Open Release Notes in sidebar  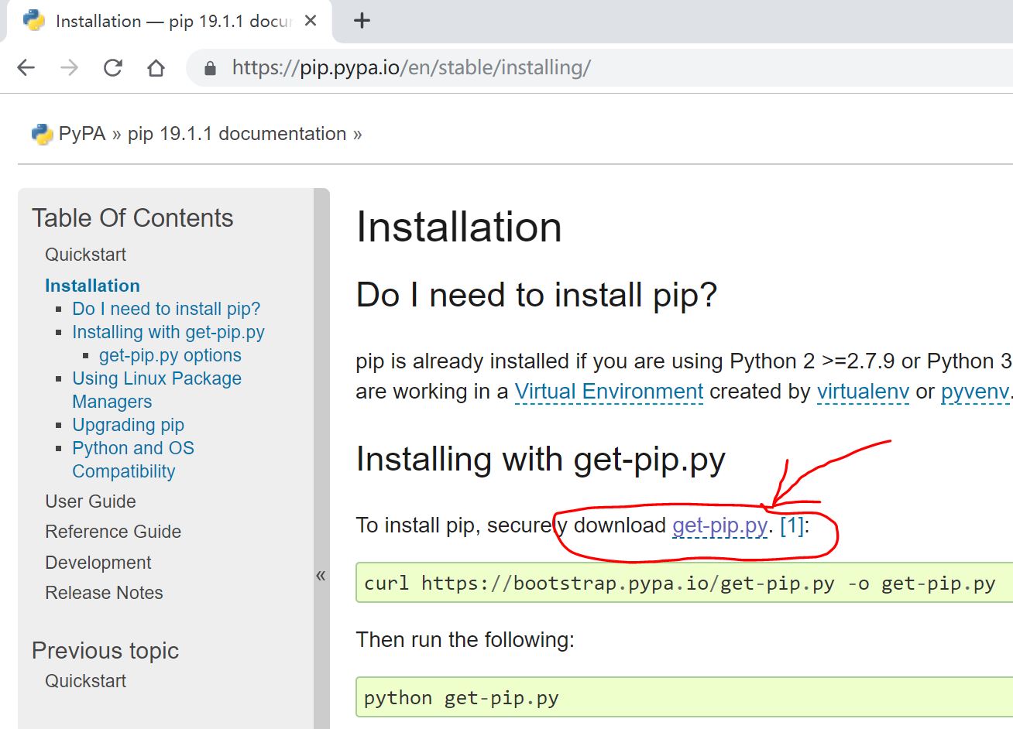tap(104, 593)
